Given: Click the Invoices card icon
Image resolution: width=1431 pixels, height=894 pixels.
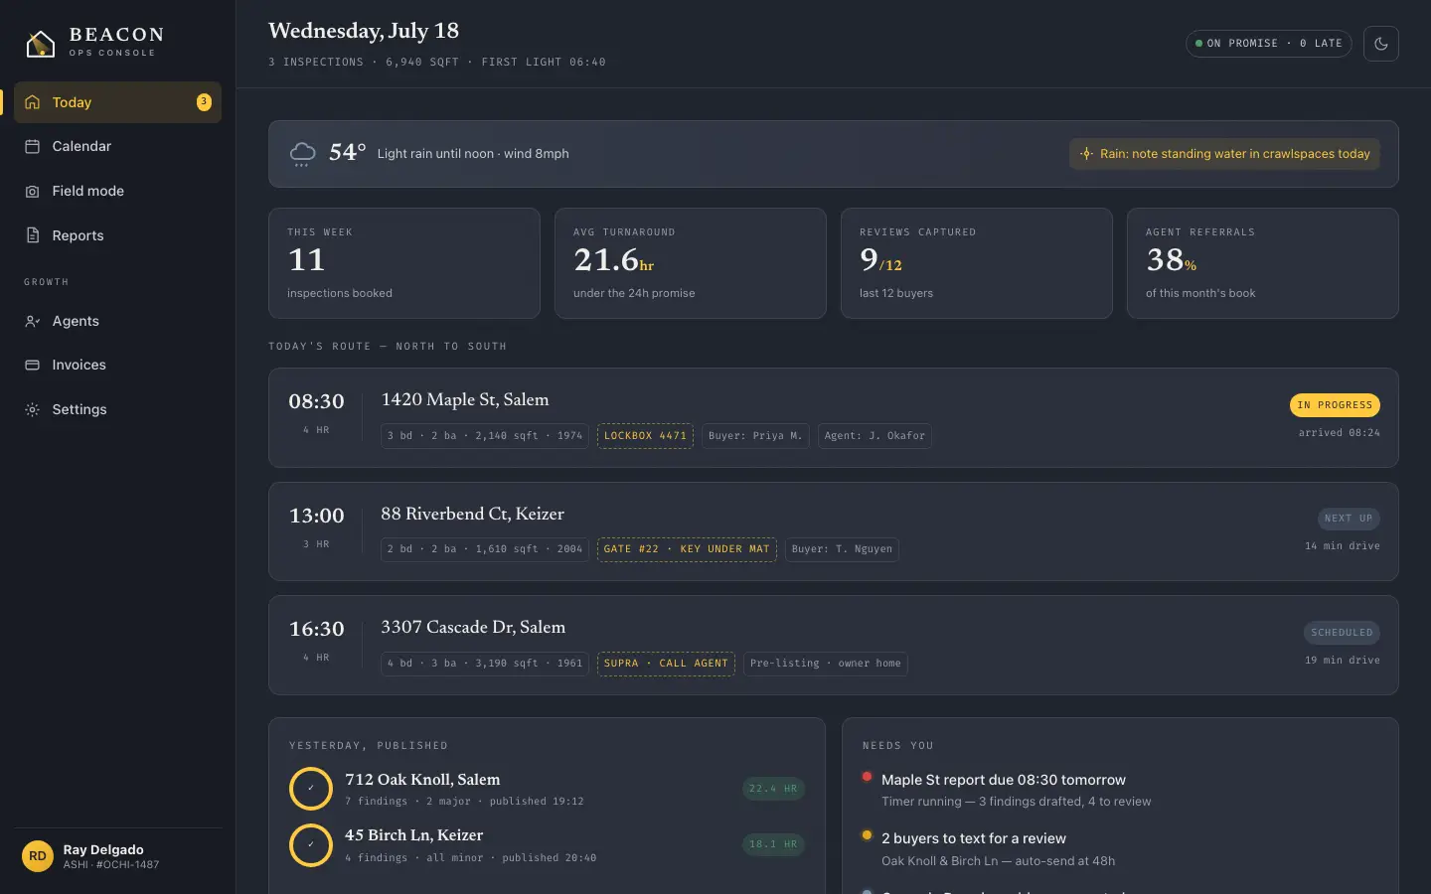Looking at the screenshot, I should coord(33,365).
